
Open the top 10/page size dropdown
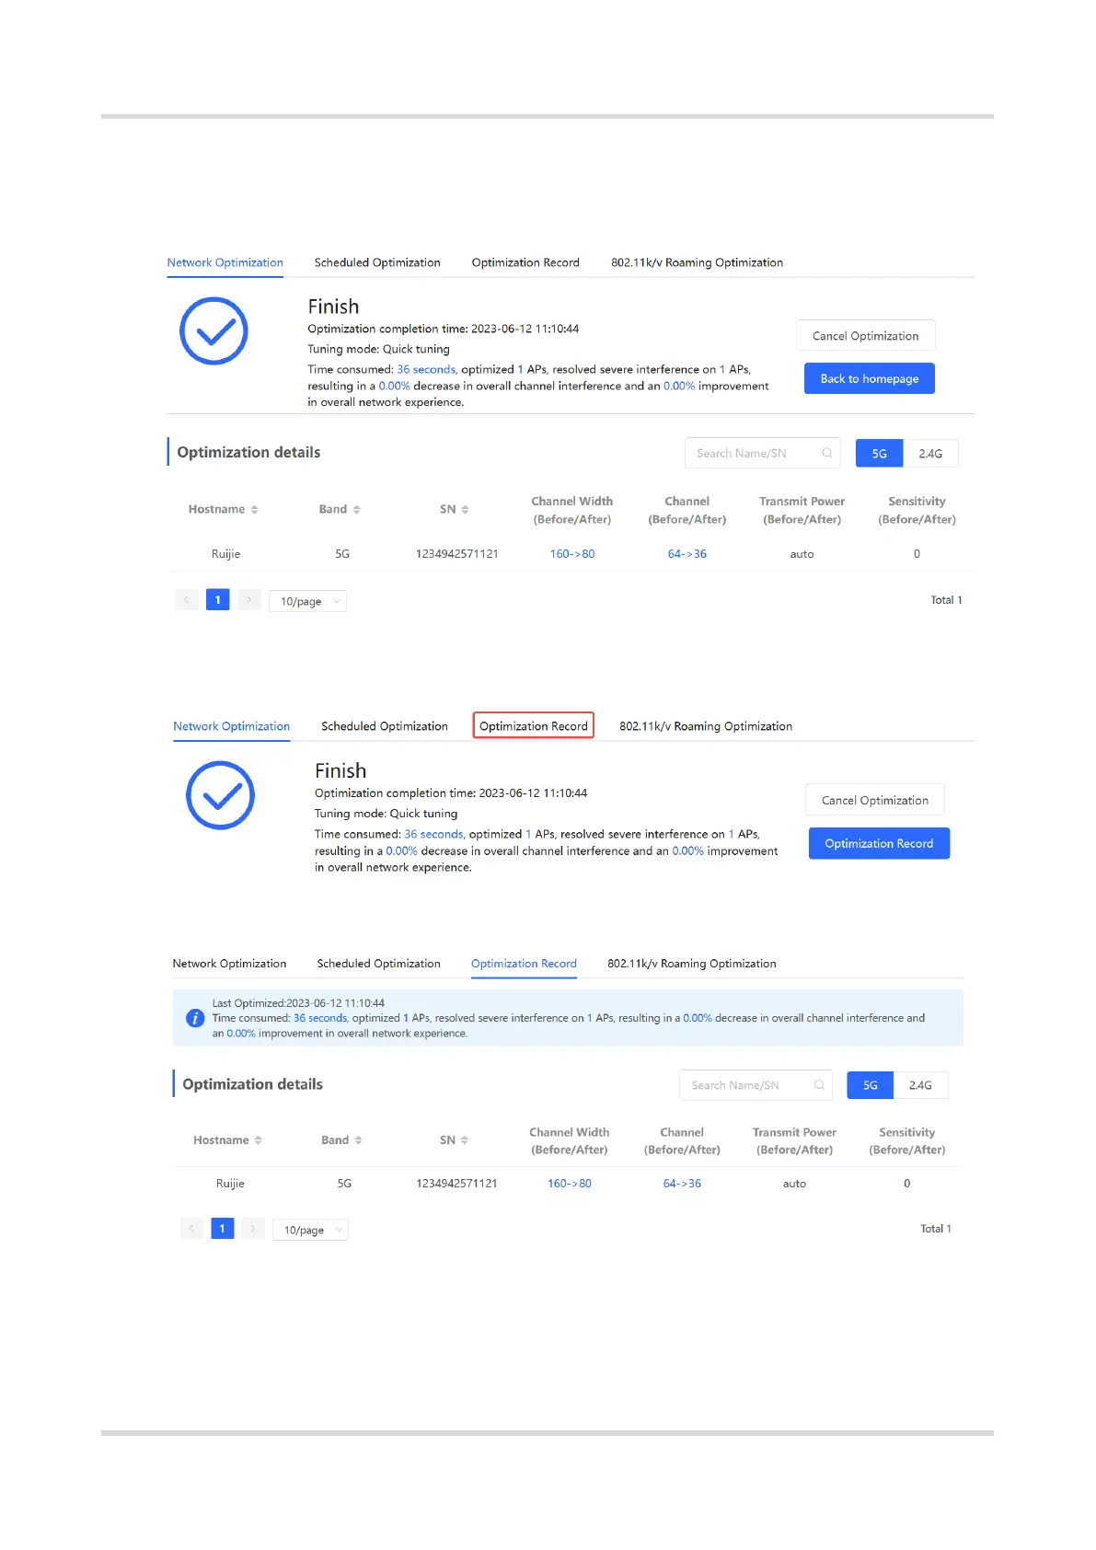(x=307, y=601)
